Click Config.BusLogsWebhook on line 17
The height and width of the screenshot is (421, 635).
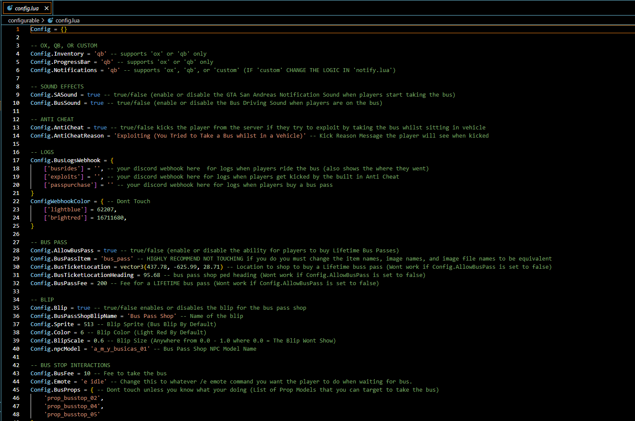pyautogui.click(x=66, y=160)
